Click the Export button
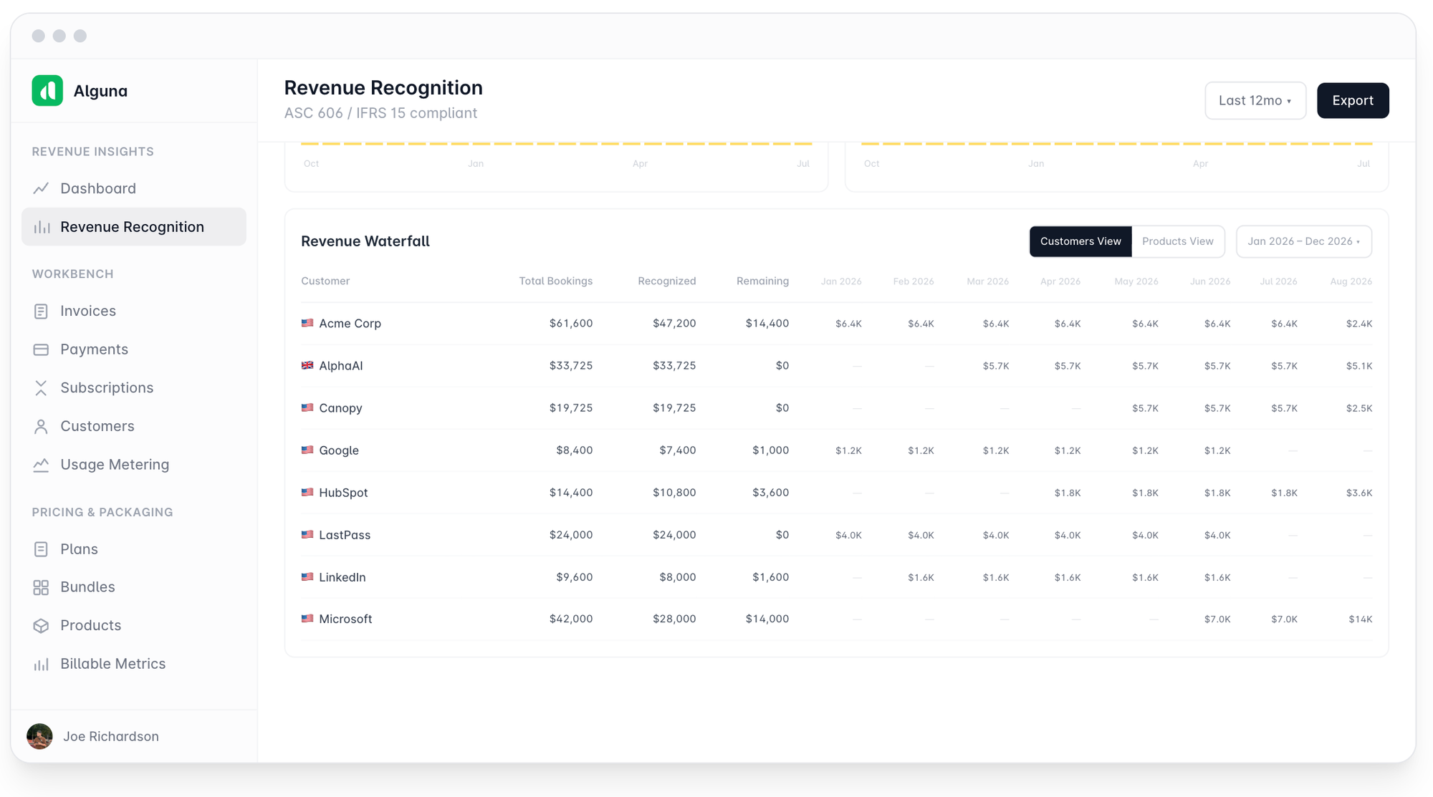Viewport: 1433px width, 797px height. coord(1353,100)
